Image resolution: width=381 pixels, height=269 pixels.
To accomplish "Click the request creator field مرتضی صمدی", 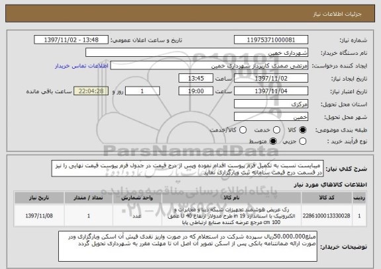I will (x=209, y=65).
